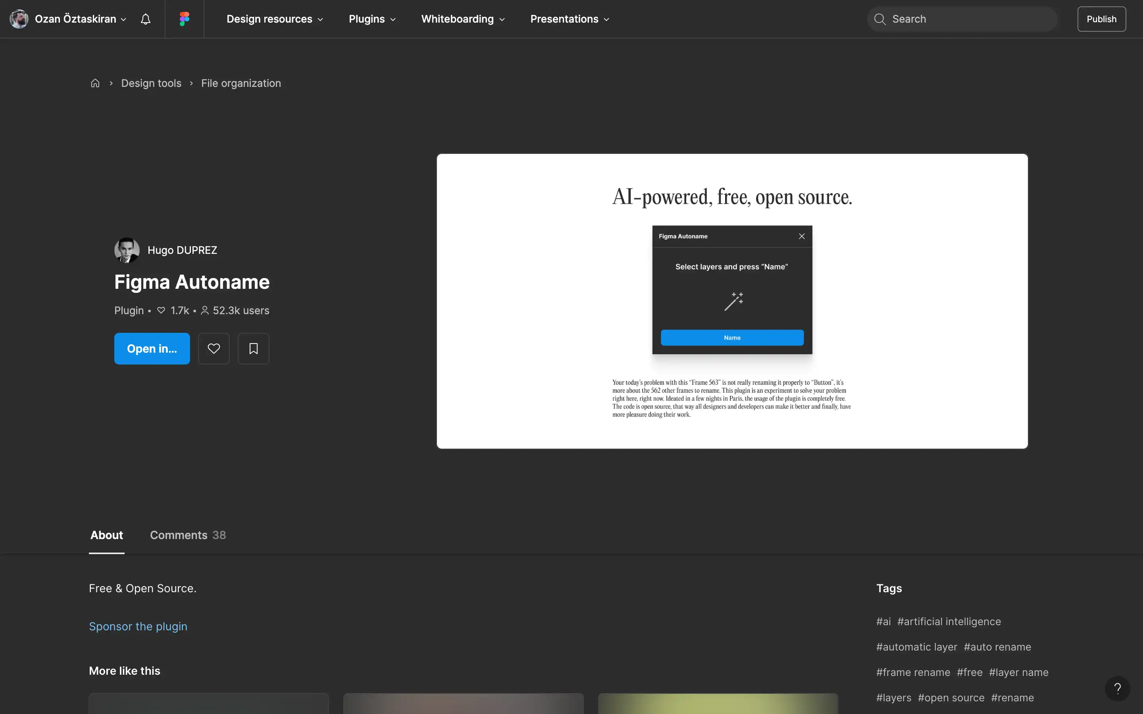Select the #ai tag
1143x714 pixels.
click(883, 622)
